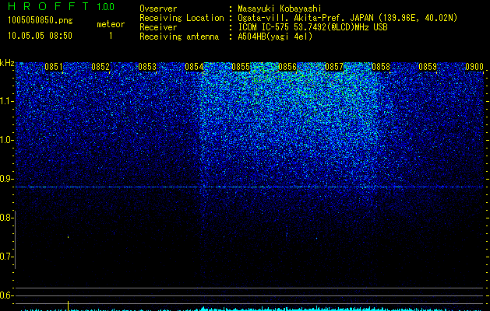The width and height of the screenshot is (490, 311).
Task: Click the HROFFT 1.0.0 title text
Action: [61, 6]
